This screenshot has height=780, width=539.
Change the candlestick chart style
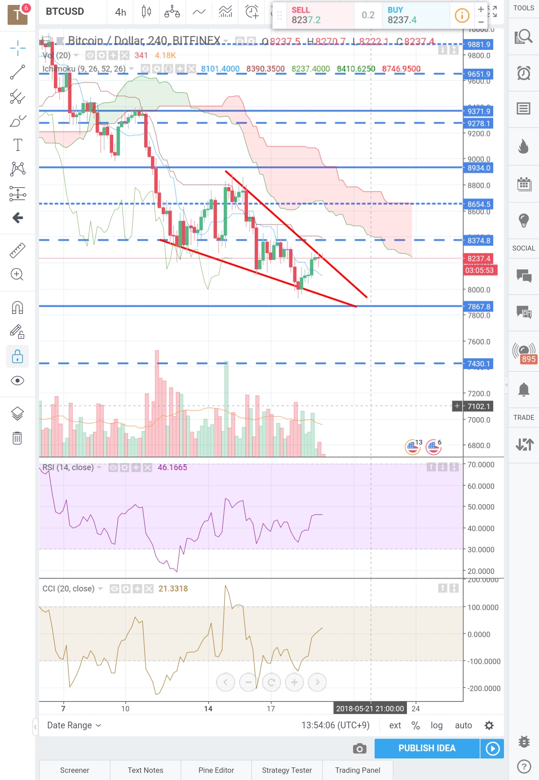coord(146,12)
